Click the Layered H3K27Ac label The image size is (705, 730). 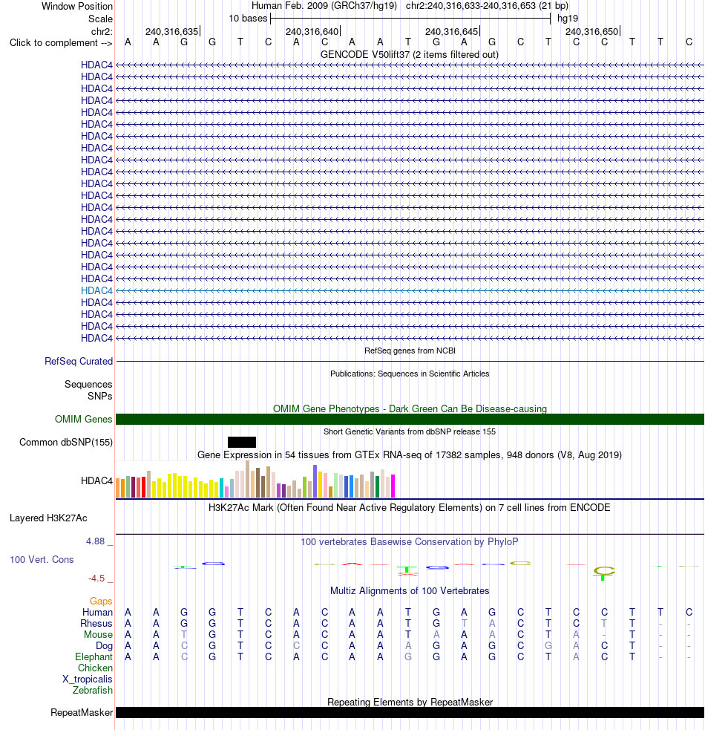tap(48, 518)
